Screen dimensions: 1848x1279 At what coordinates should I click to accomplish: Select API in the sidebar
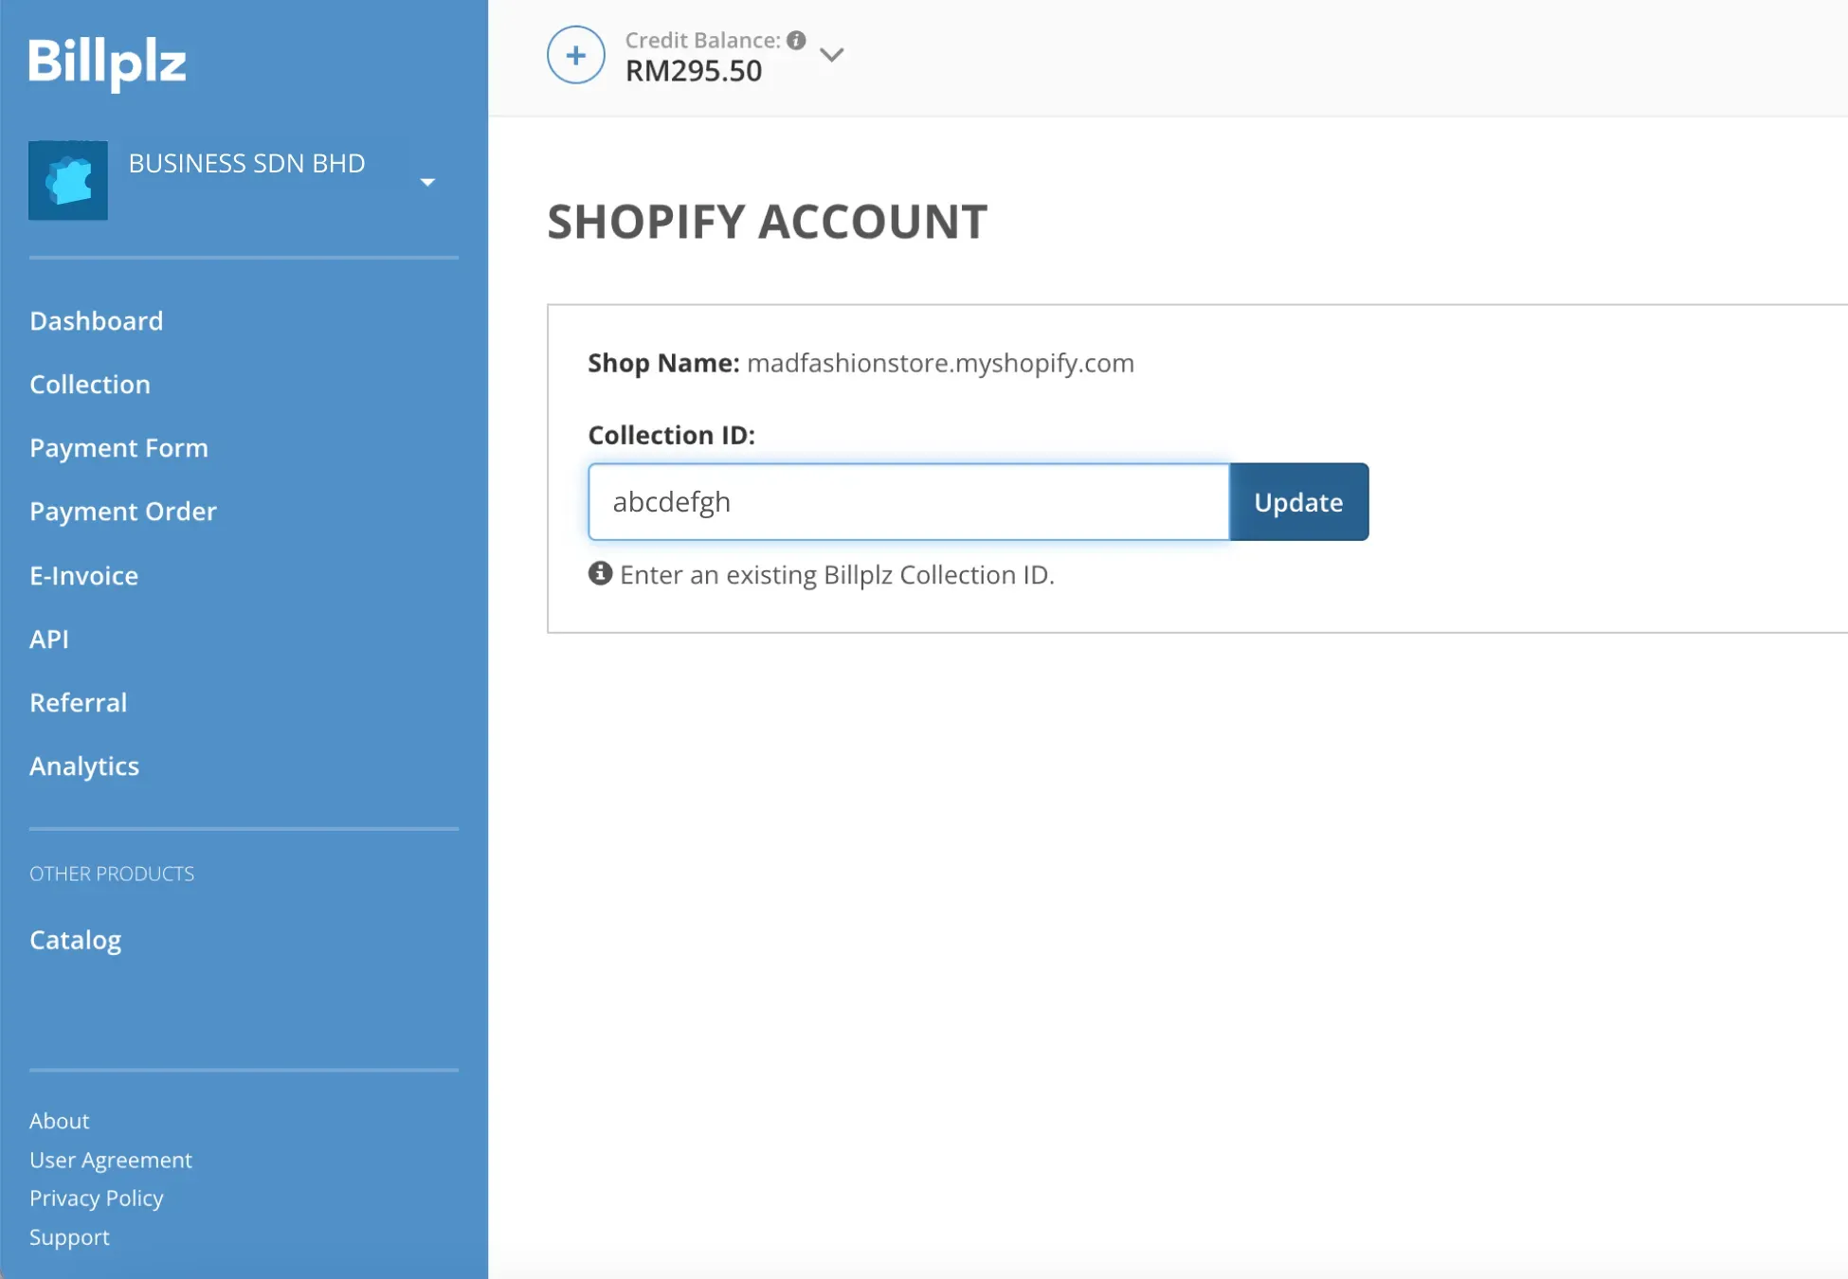(x=49, y=639)
